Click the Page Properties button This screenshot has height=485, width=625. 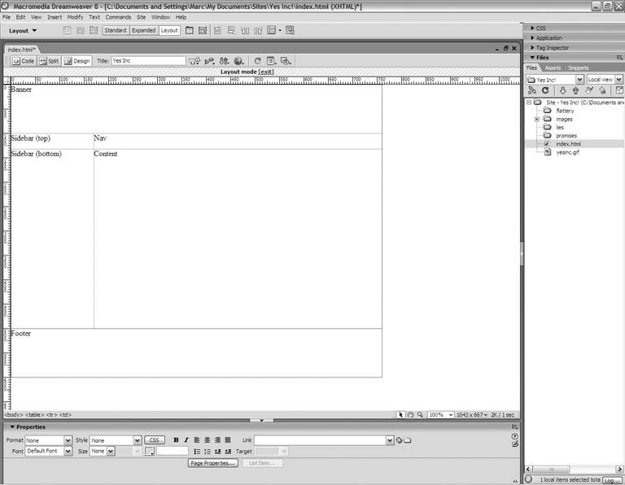pyautogui.click(x=213, y=463)
